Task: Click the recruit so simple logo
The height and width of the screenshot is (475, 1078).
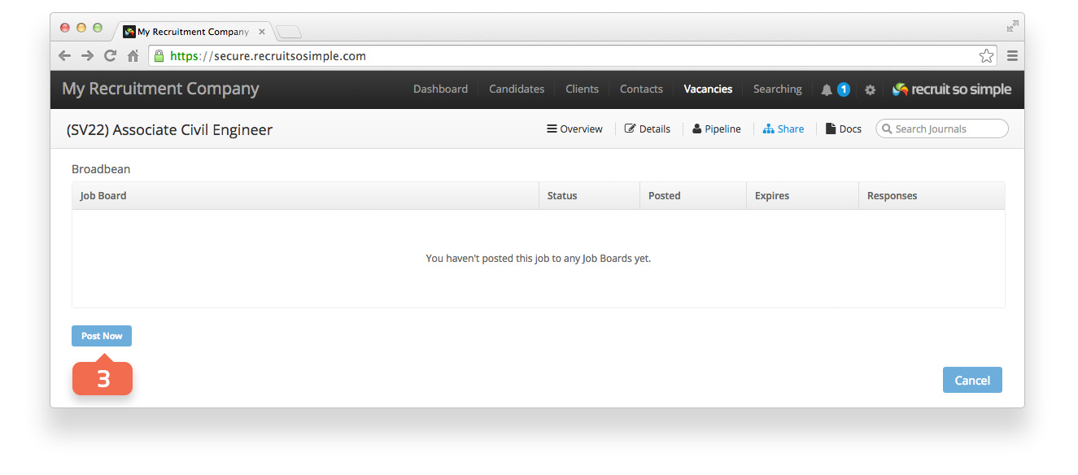Action: point(951,89)
